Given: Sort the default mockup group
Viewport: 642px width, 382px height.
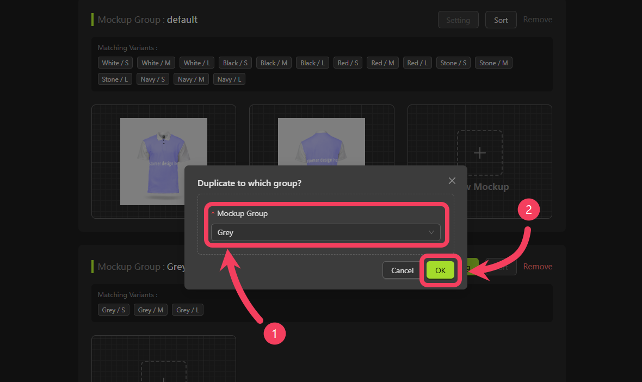Looking at the screenshot, I should tap(501, 20).
